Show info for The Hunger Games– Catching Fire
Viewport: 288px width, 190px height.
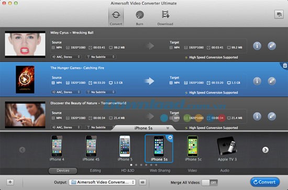click(x=257, y=81)
